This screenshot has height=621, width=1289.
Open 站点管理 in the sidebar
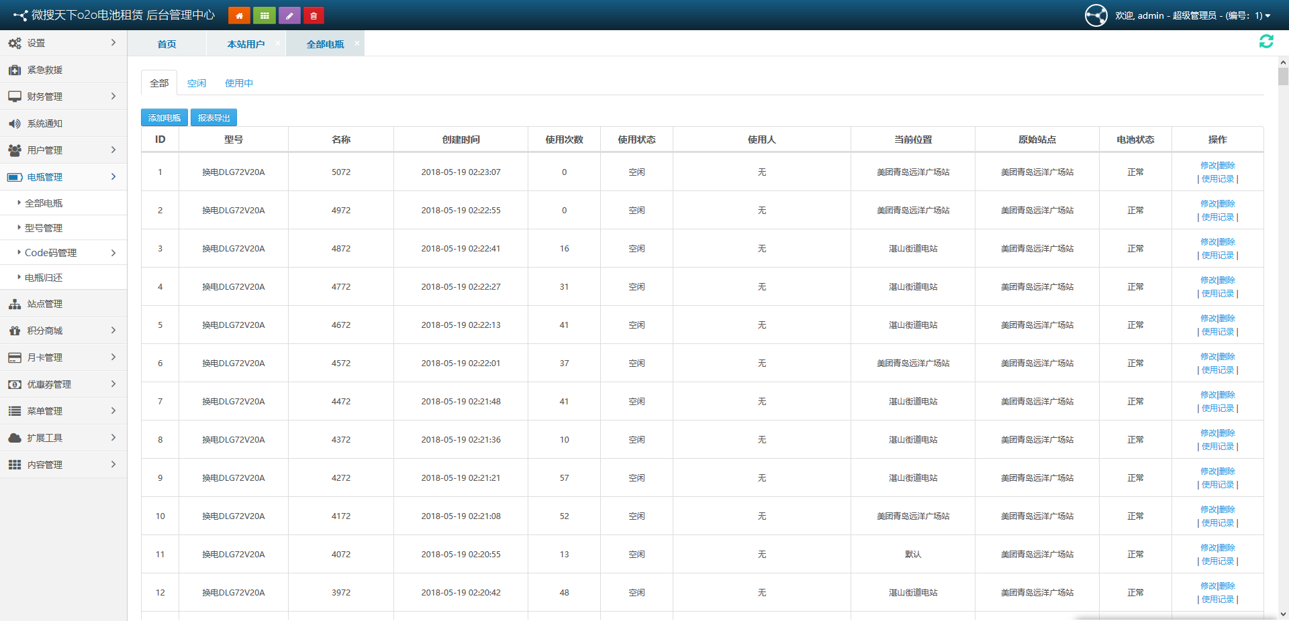[45, 304]
